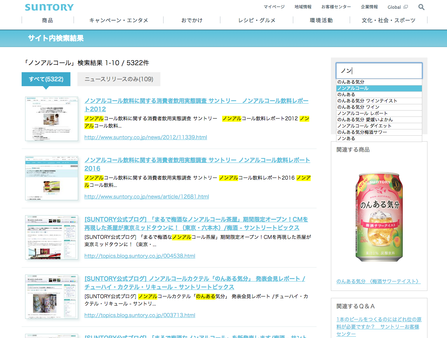Open ノンアルコール飲料レポート2012 result title
Screen dimensions: 447x338
click(x=196, y=105)
